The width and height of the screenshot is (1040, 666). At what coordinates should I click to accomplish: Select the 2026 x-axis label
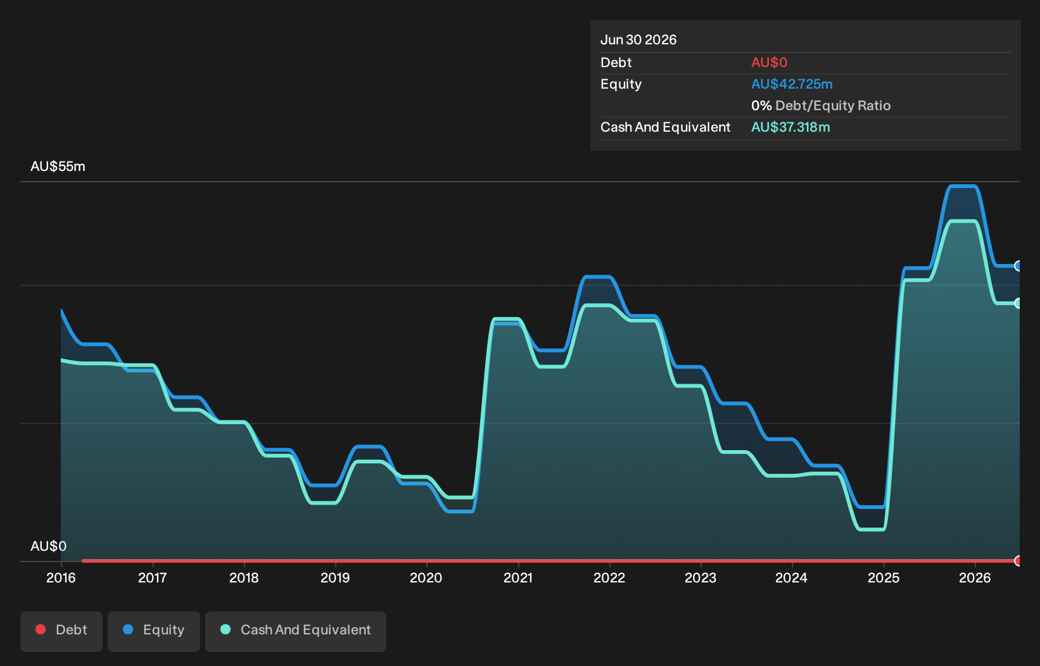(x=975, y=577)
